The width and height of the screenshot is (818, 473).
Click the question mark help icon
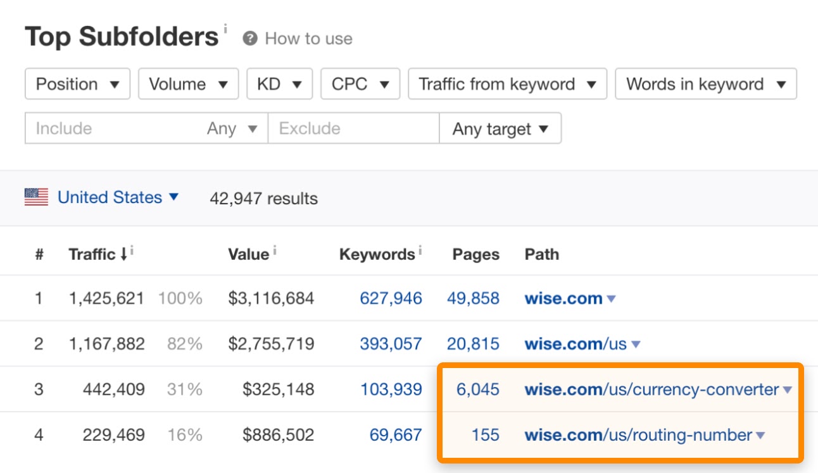[250, 39]
